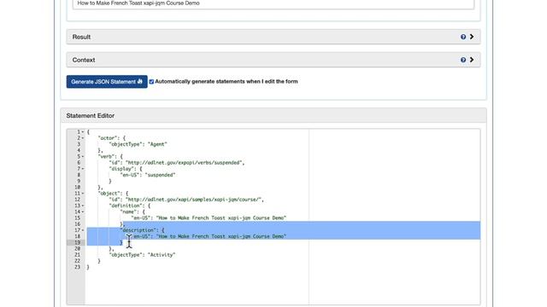This screenshot has height=307, width=547.
Task: Click the "objectType": "Agent" line
Action: (138, 144)
